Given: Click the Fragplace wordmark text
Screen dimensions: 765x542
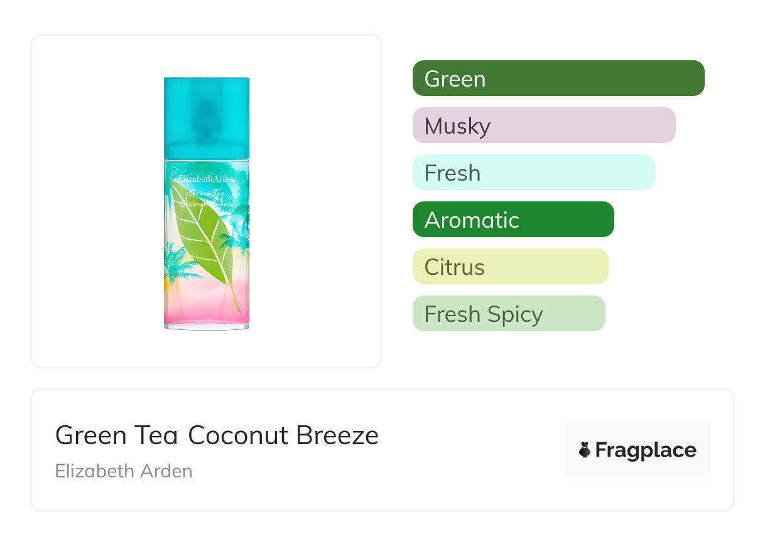Looking at the screenshot, I should pyautogui.click(x=646, y=450).
